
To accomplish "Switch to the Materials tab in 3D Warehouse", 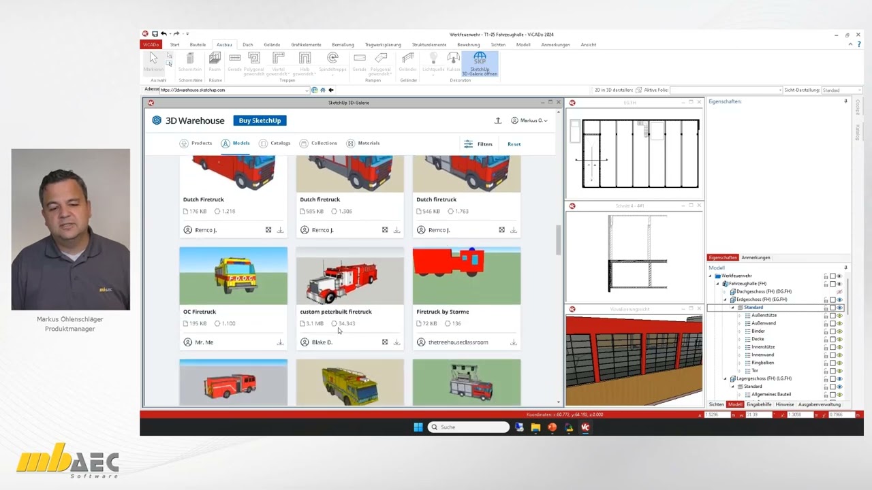I will 363,144.
